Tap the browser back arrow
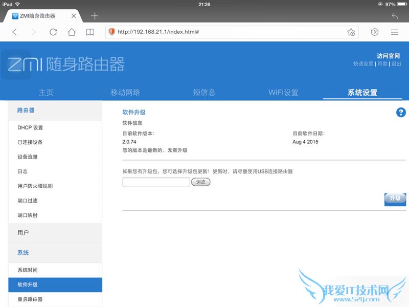Image resolution: width=409 pixels, height=307 pixels. [x=14, y=32]
